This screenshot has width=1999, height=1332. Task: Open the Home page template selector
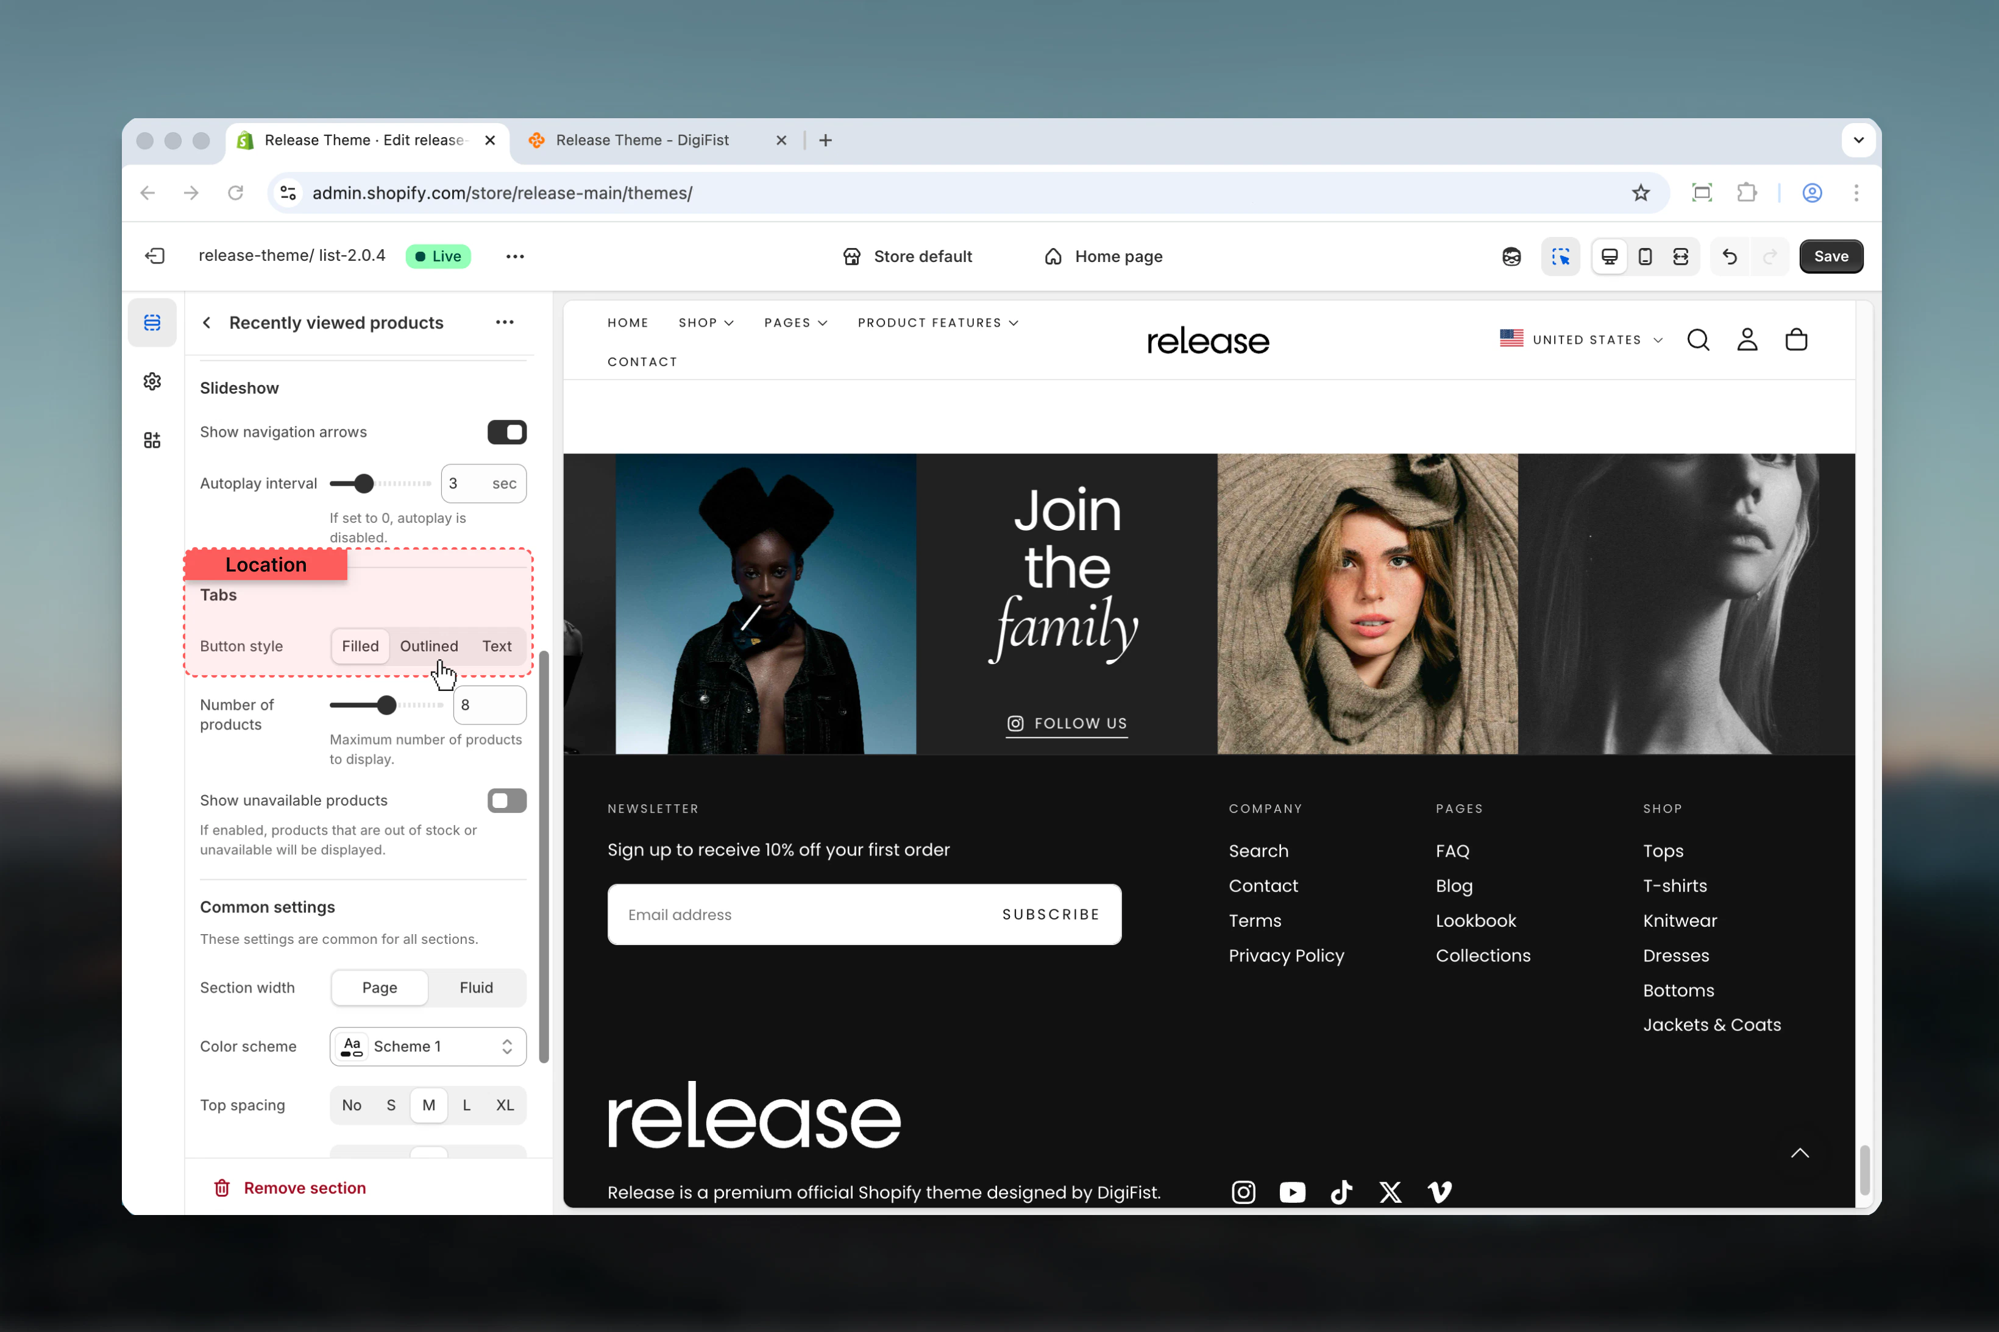pos(1102,257)
